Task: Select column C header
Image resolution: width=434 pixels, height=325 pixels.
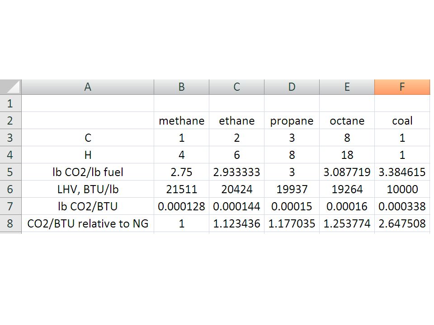Action: click(x=236, y=87)
